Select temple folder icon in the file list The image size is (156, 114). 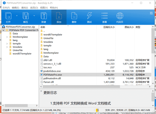coord(42,46)
